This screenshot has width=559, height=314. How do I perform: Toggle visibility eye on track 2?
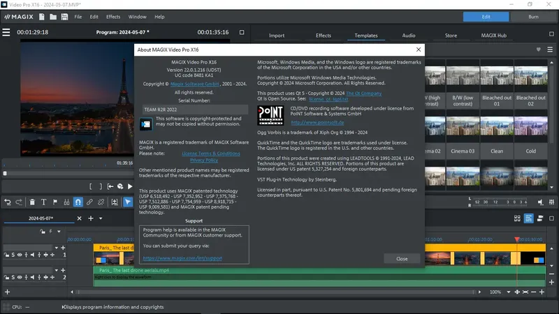[20, 277]
